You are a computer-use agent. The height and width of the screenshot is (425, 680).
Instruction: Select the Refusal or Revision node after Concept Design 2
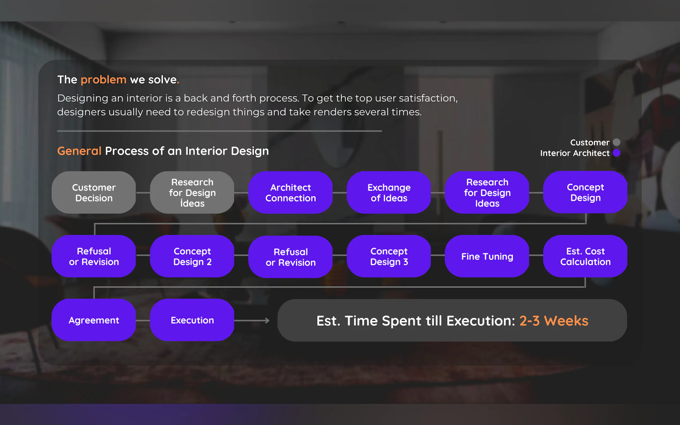(290, 257)
